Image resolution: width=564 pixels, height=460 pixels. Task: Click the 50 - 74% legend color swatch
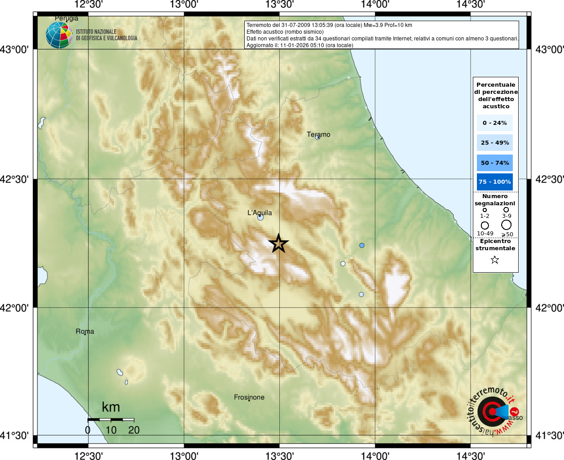pos(495,163)
